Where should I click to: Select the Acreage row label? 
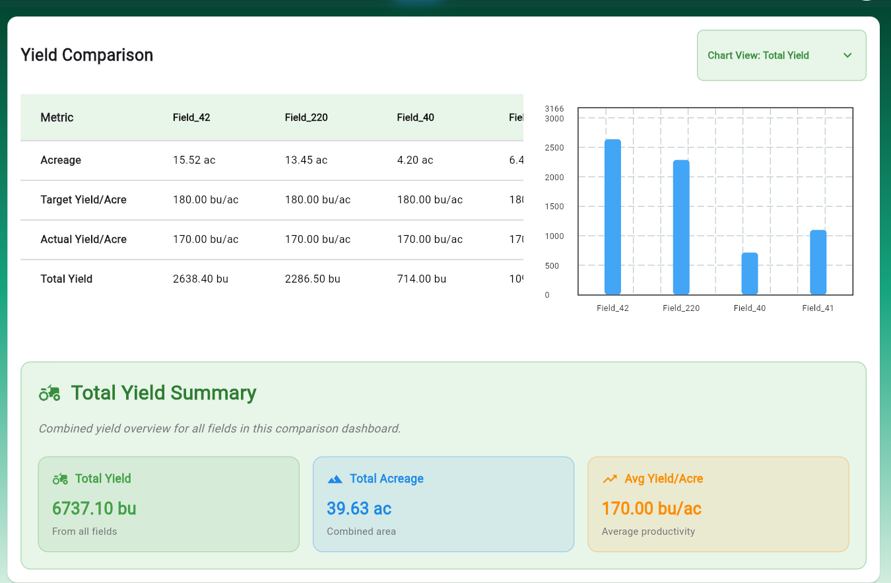[x=61, y=160]
